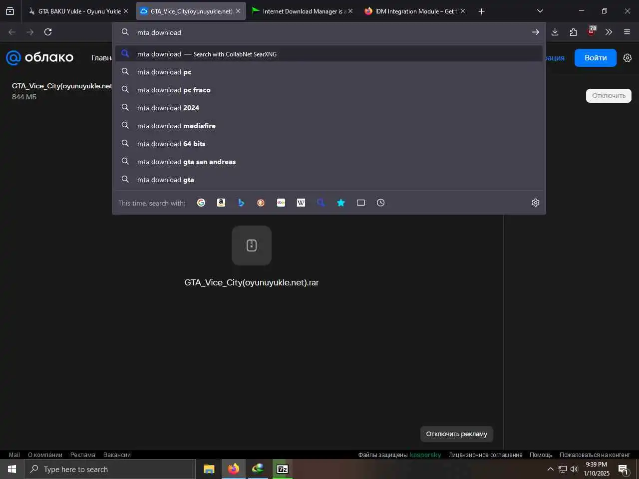Search with Bing one-off icon
Screen dimensions: 639x479
click(x=241, y=203)
